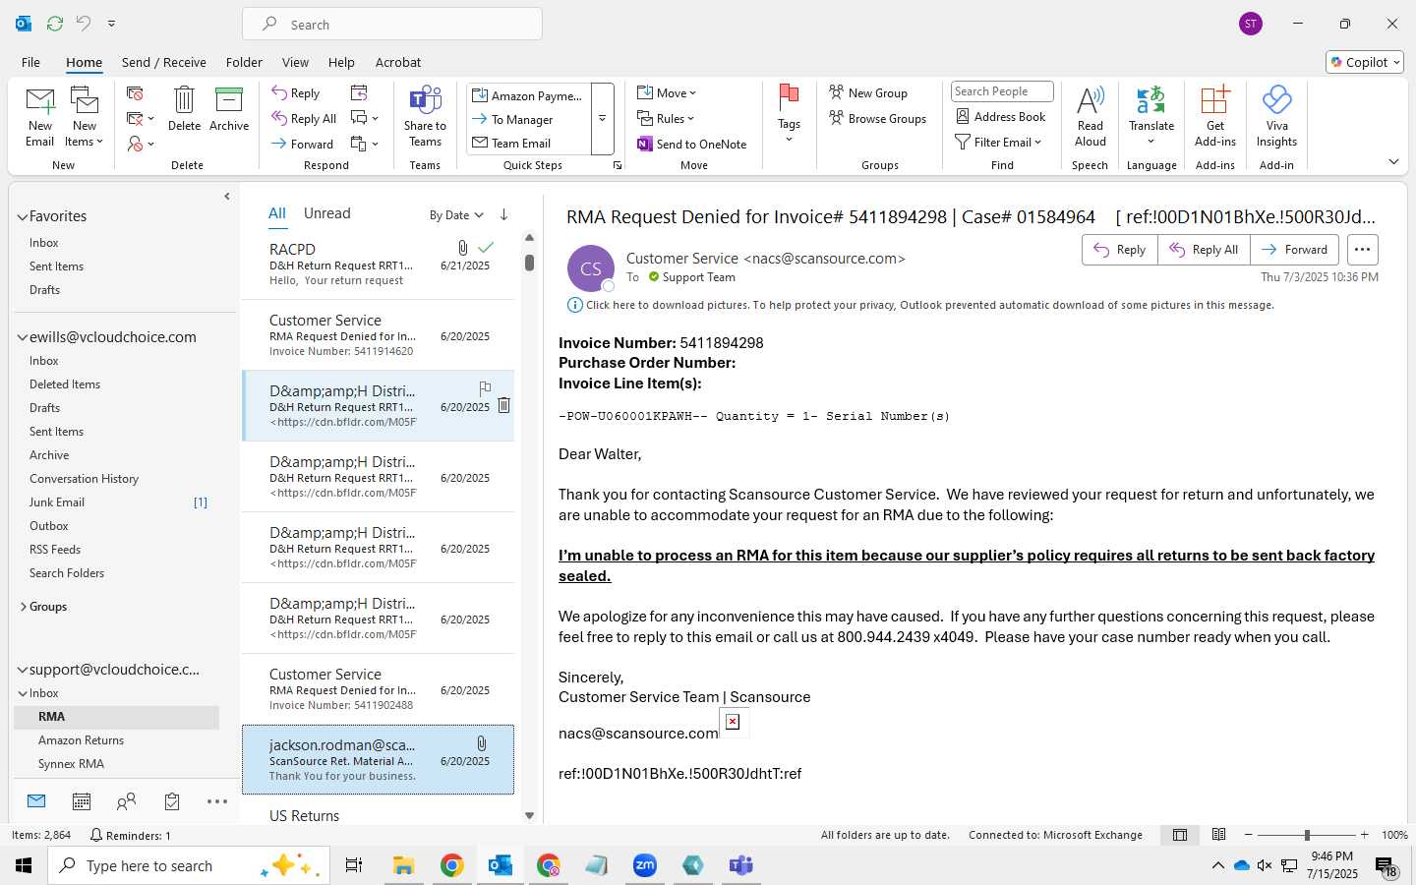Switch to Reading view in status bar
Screen dimensions: 1416x885
point(1218,835)
